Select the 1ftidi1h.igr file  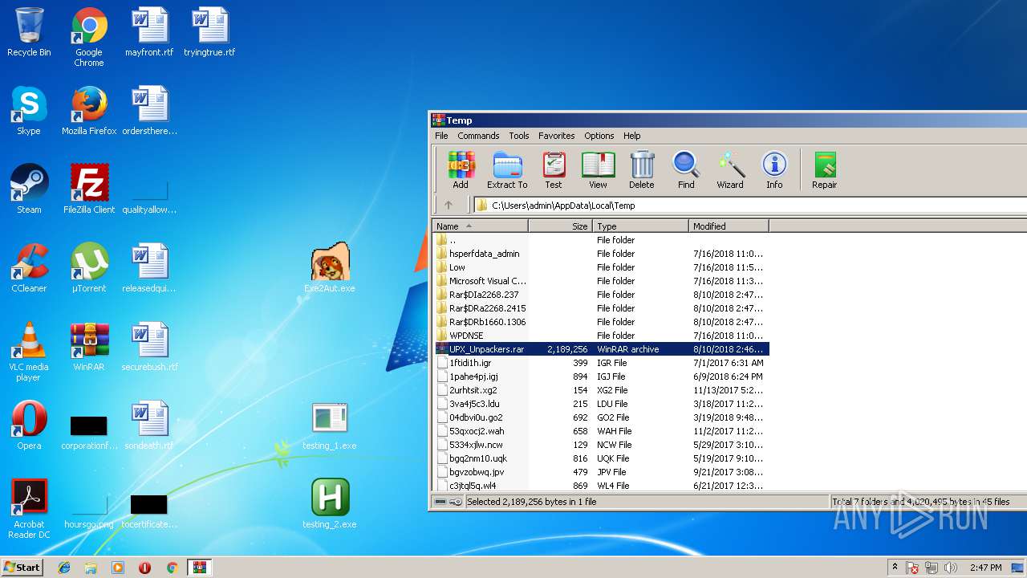tap(602, 363)
